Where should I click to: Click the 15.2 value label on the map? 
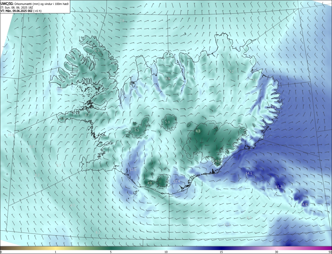pos(279,187)
